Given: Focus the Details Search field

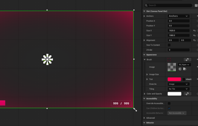Looking at the screenshot, I should click(x=168, y=5).
